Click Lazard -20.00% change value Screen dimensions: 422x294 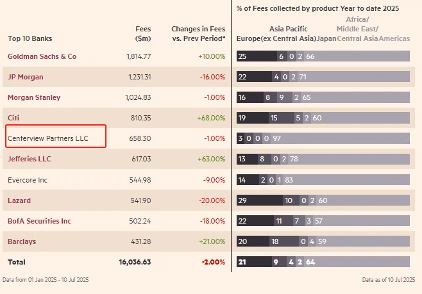coord(212,200)
